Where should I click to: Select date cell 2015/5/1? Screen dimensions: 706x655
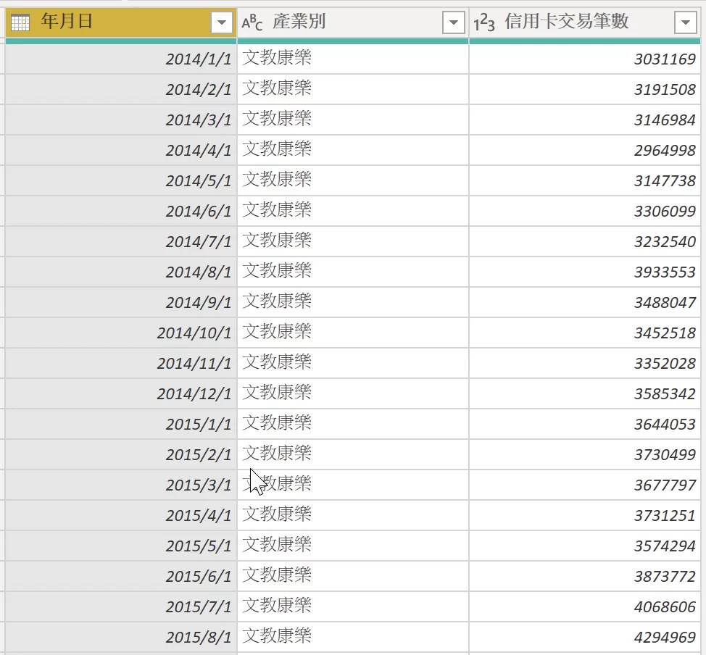coord(121,546)
